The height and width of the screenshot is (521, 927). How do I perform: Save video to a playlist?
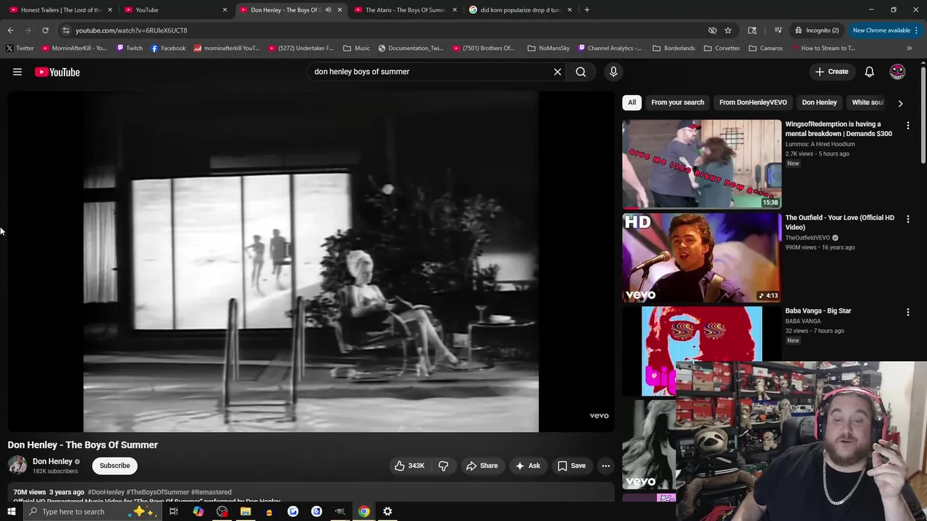click(571, 466)
